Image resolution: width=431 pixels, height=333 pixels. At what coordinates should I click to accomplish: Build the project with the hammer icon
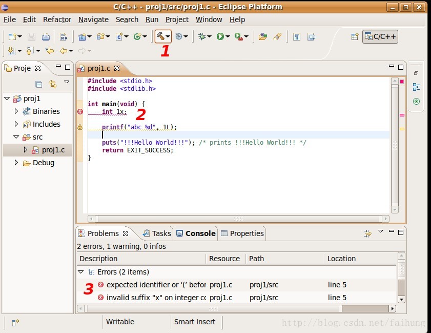(160, 36)
